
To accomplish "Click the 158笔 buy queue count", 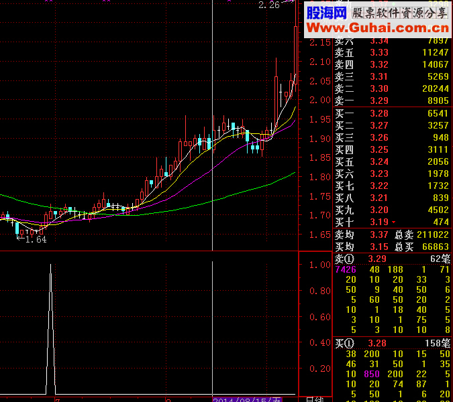I will [x=438, y=344].
